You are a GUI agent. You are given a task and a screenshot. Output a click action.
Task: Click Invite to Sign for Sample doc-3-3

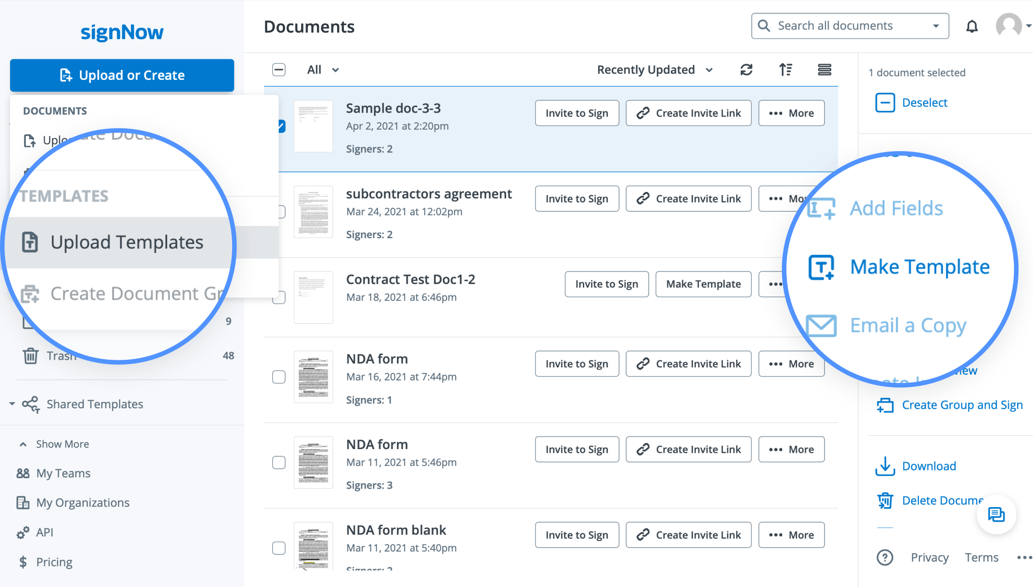(576, 113)
